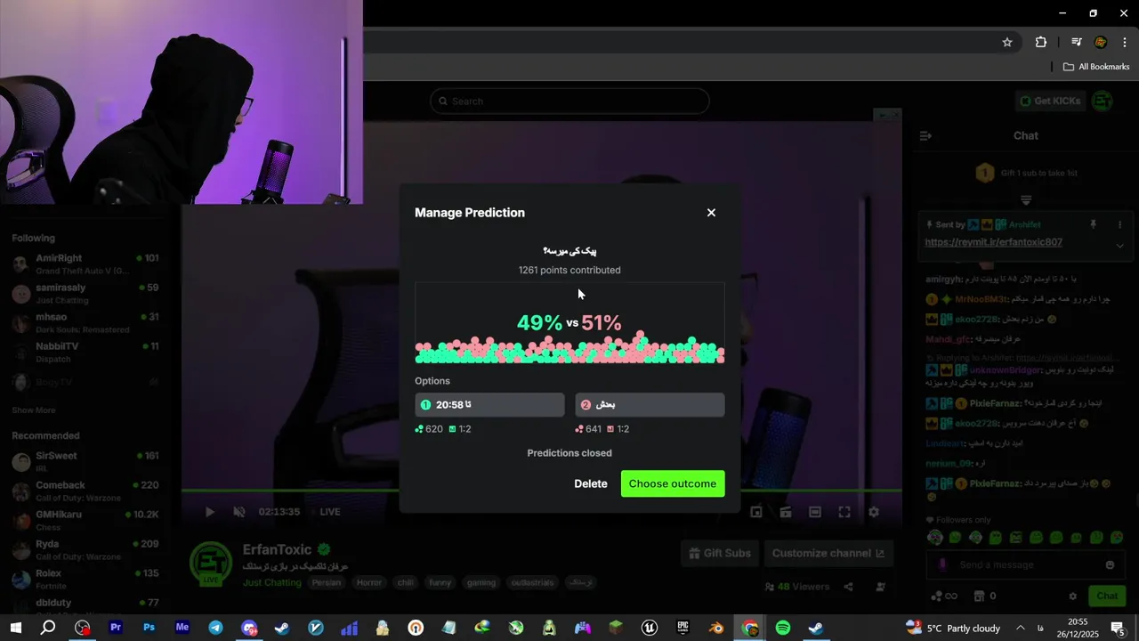Expand the gift sub leaderboard chevron
Viewport: 1139px width, 641px height.
[1026, 200]
